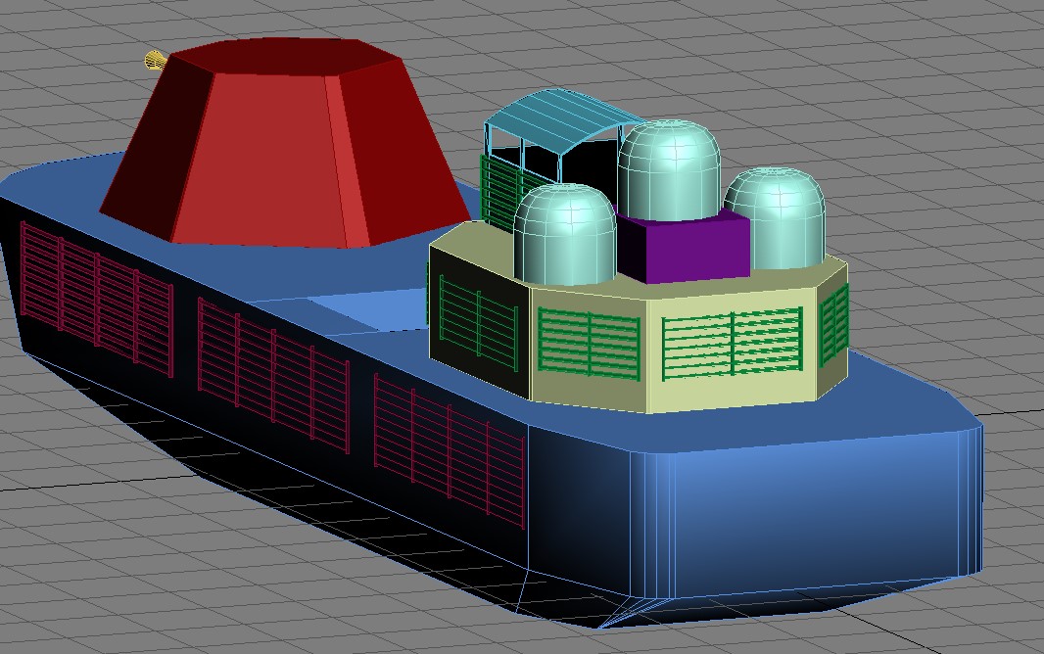Pick the center cyan dome cylinder
This screenshot has height=654, width=1044.
click(669, 170)
